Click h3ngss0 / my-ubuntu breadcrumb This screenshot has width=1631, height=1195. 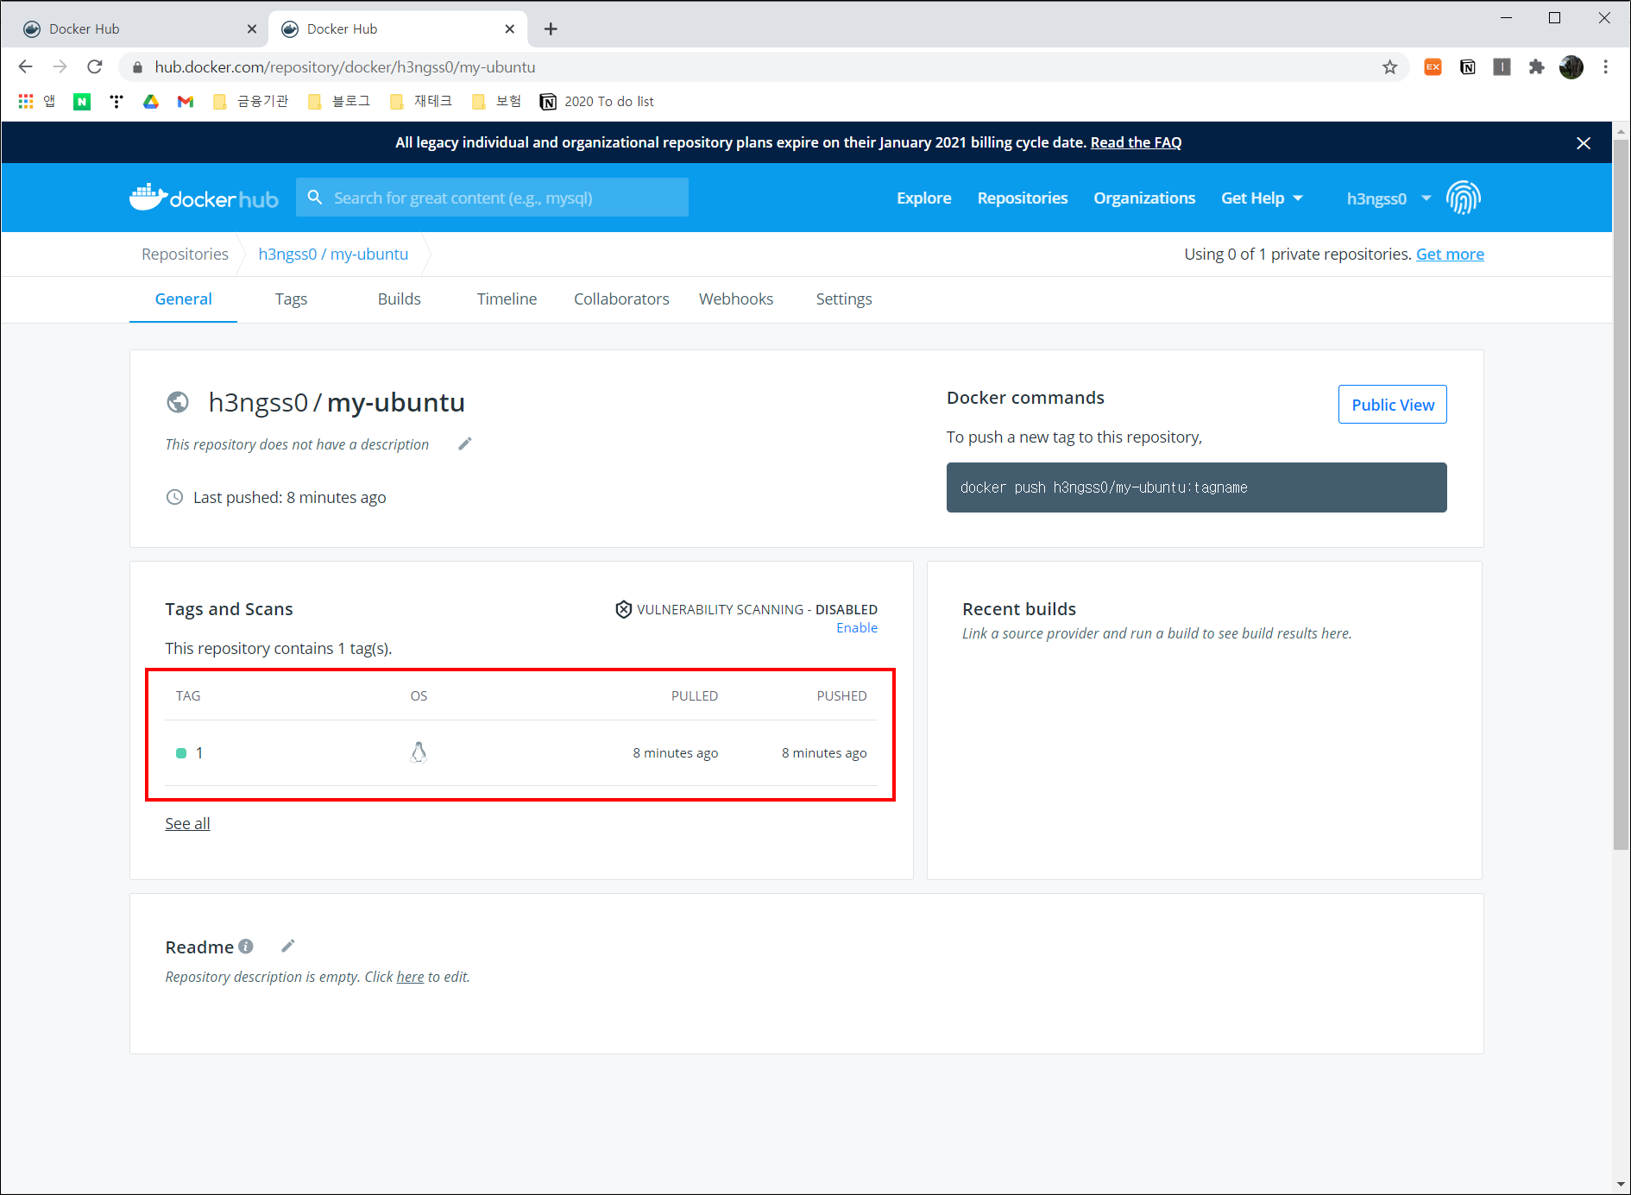(333, 255)
